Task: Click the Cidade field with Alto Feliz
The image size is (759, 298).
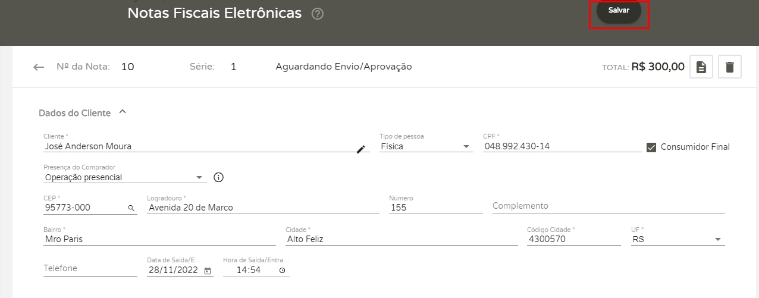Action: pyautogui.click(x=402, y=239)
